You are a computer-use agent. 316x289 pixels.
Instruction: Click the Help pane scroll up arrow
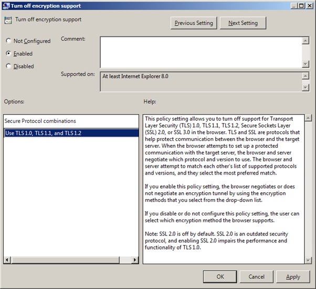click(x=308, y=118)
